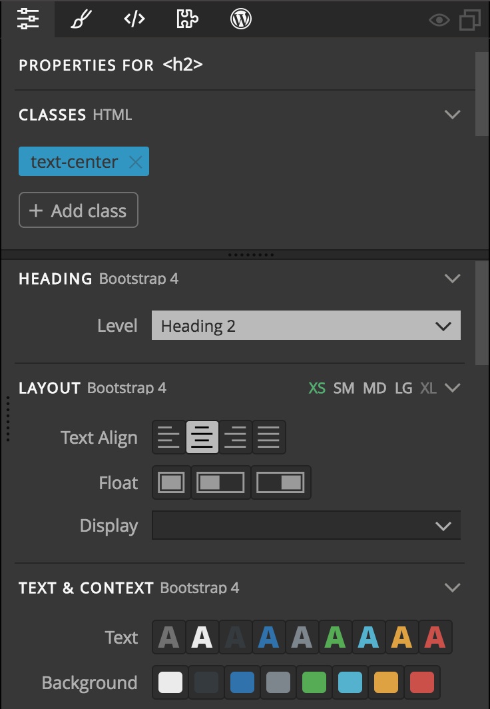
Task: Pick the green background swatch
Action: point(314,682)
